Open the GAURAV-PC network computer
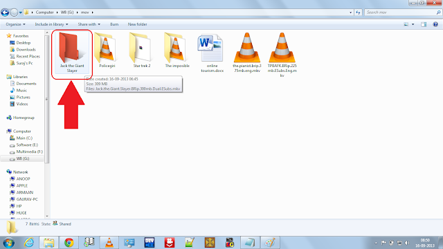The height and width of the screenshot is (249, 443). pyautogui.click(x=24, y=199)
